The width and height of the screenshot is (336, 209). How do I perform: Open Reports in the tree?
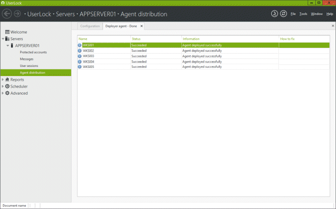tap(17, 79)
